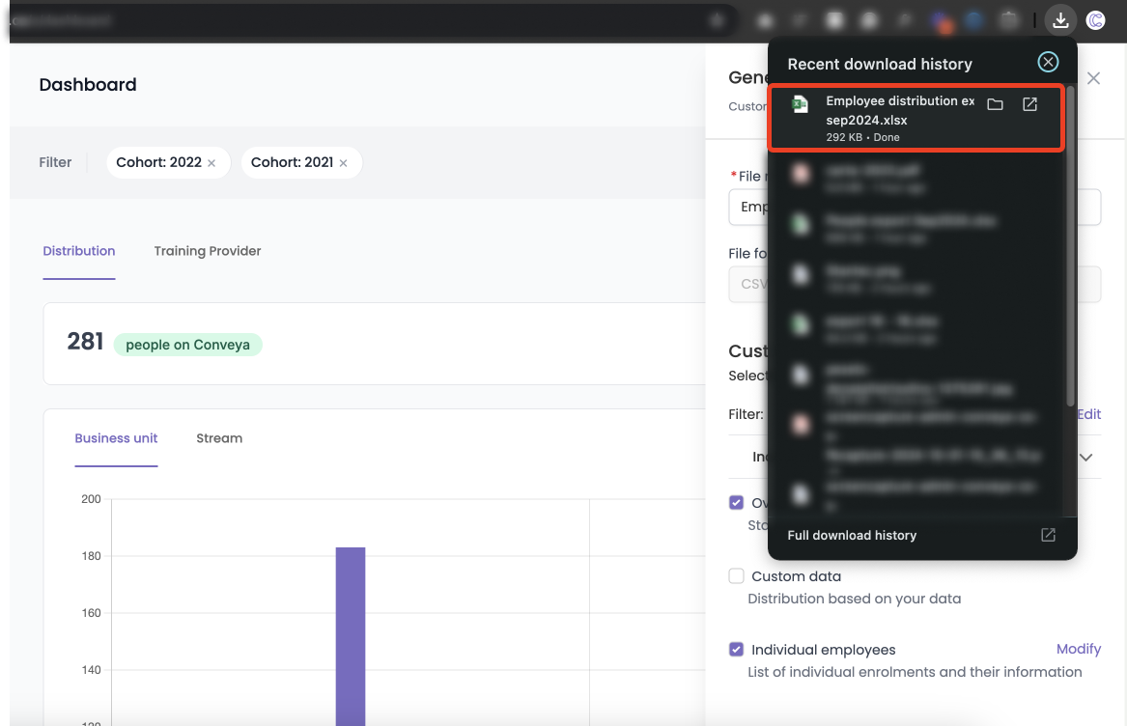Open Employee distribution file in new tab
The image size is (1127, 726).
point(1030,105)
